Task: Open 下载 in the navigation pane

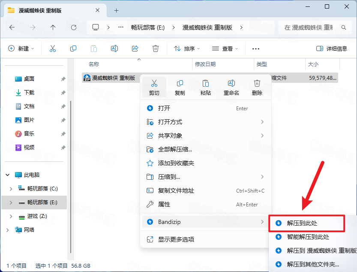Action: [x=29, y=93]
